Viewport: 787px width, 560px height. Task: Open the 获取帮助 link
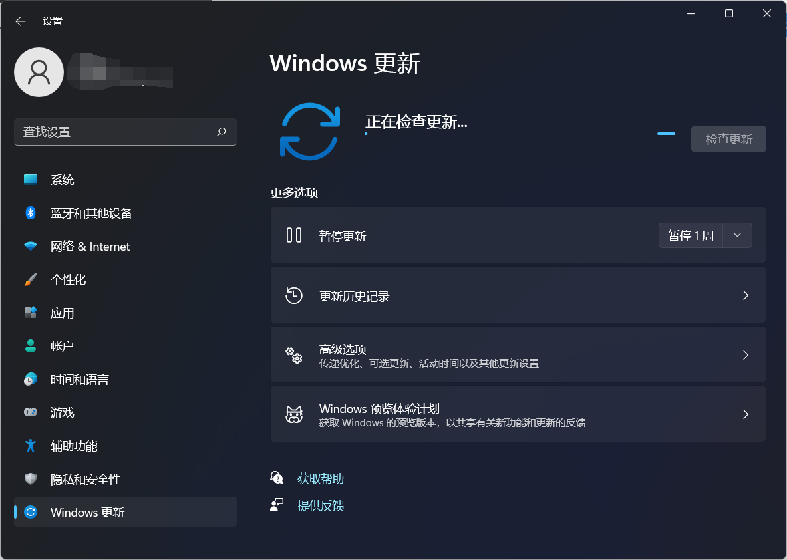tap(319, 478)
